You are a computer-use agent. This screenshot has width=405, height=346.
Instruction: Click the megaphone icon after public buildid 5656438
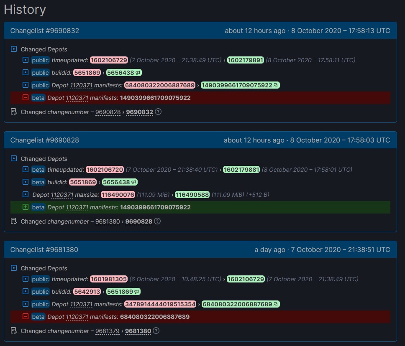(138, 73)
